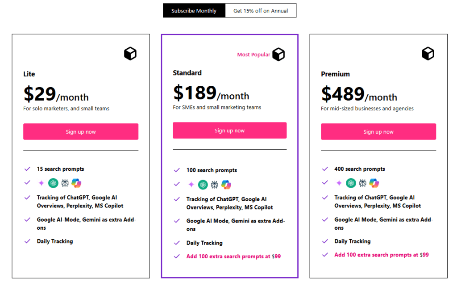
Task: Click the Copilot icon in the Lite plan
Action: click(76, 183)
